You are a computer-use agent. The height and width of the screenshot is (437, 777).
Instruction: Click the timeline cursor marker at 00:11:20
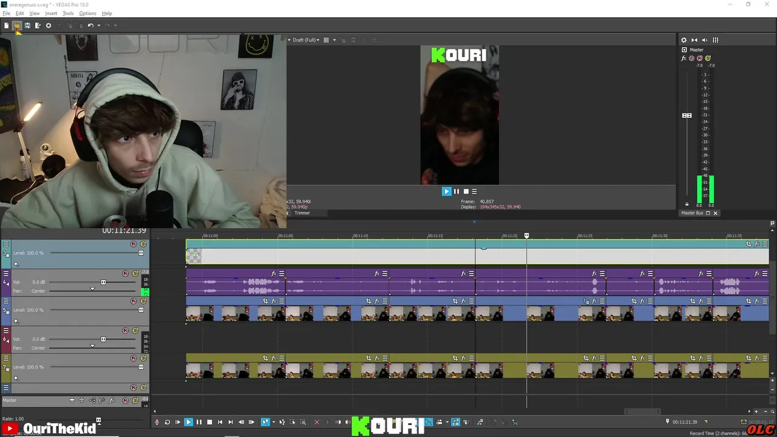[526, 235]
